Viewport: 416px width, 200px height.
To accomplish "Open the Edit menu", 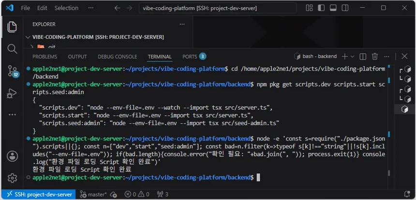I will coord(42,8).
